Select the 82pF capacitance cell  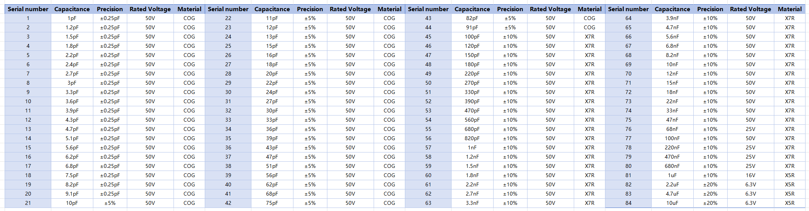pyautogui.click(x=472, y=18)
